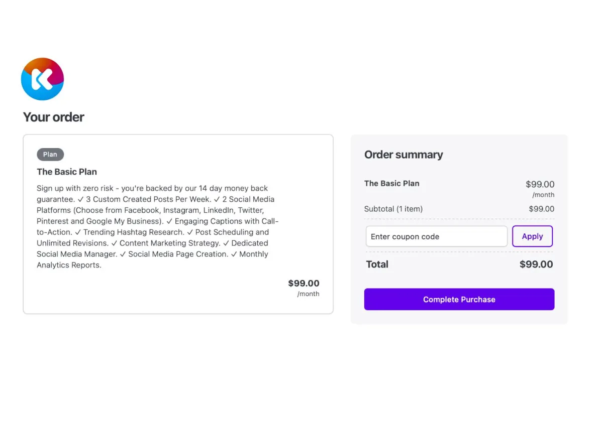Click the plan description paragraph text
Screen dimensions: 603x421
[x=158, y=227]
